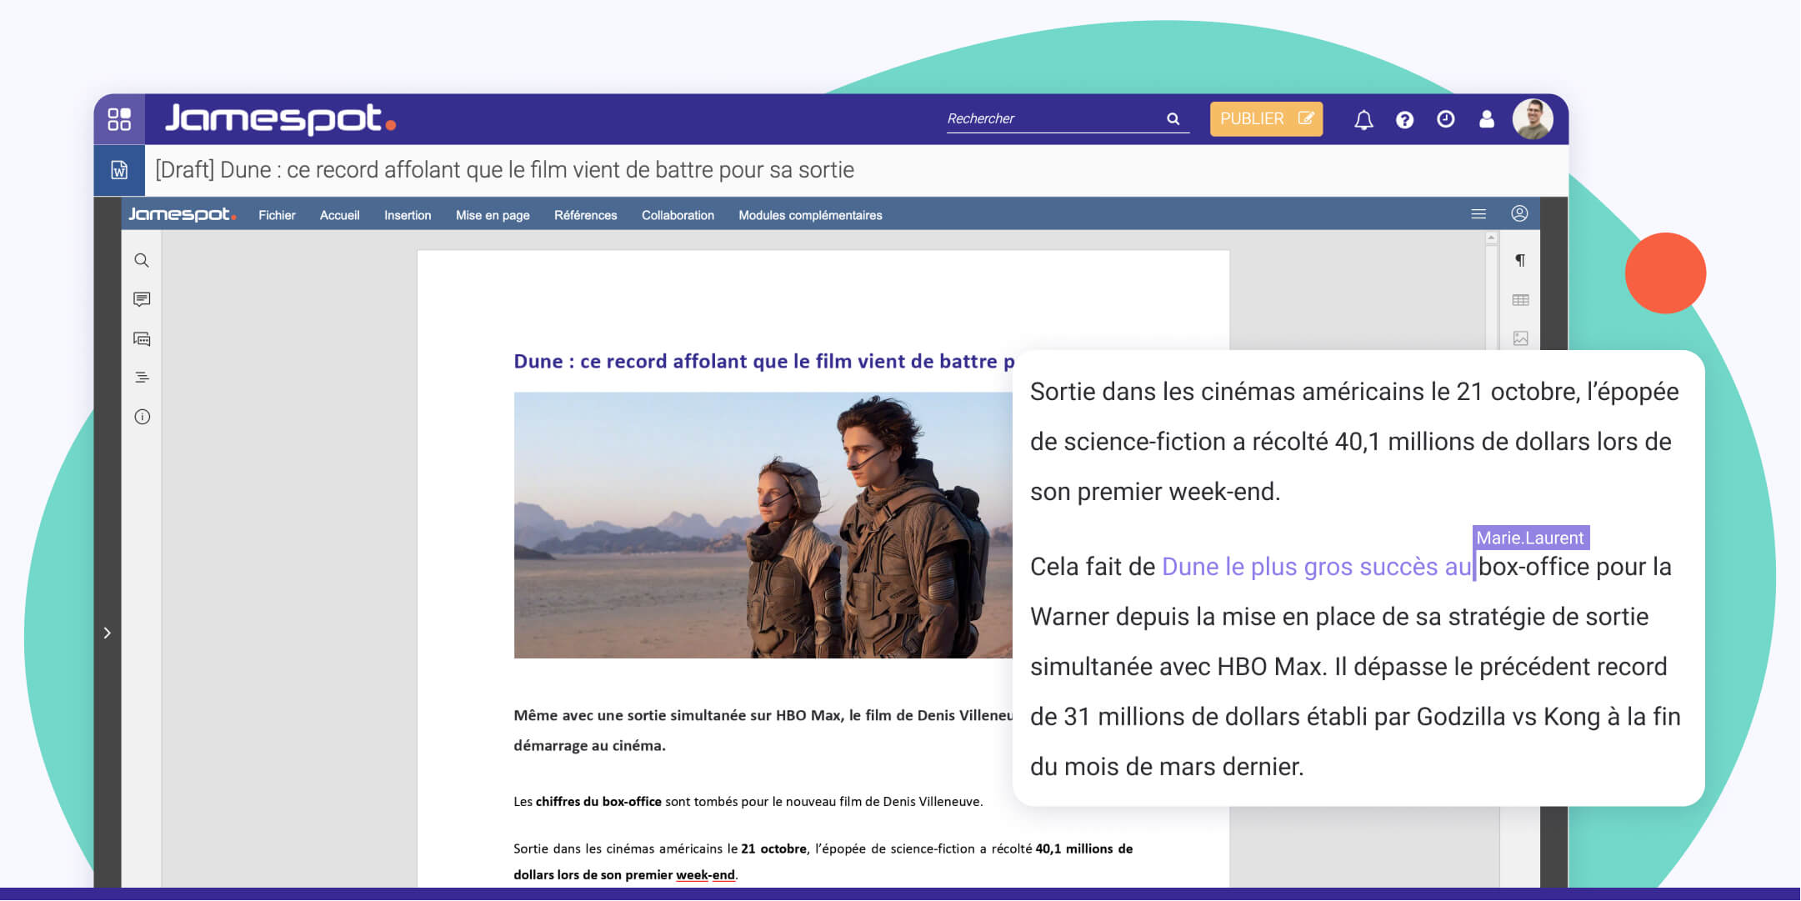This screenshot has width=1801, height=901.
Task: Click the underlined word 'week-end' in document
Action: coord(705,874)
